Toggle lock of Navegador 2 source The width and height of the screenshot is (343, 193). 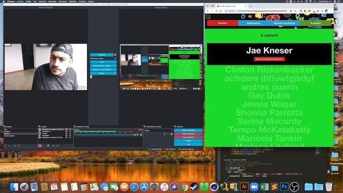click(x=70, y=131)
